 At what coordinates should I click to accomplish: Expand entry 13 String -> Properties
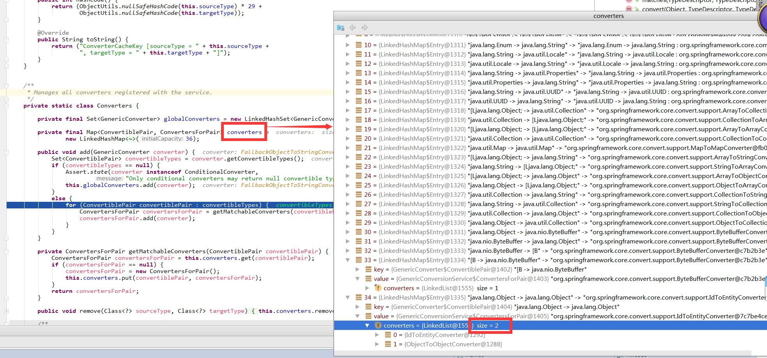[347, 73]
